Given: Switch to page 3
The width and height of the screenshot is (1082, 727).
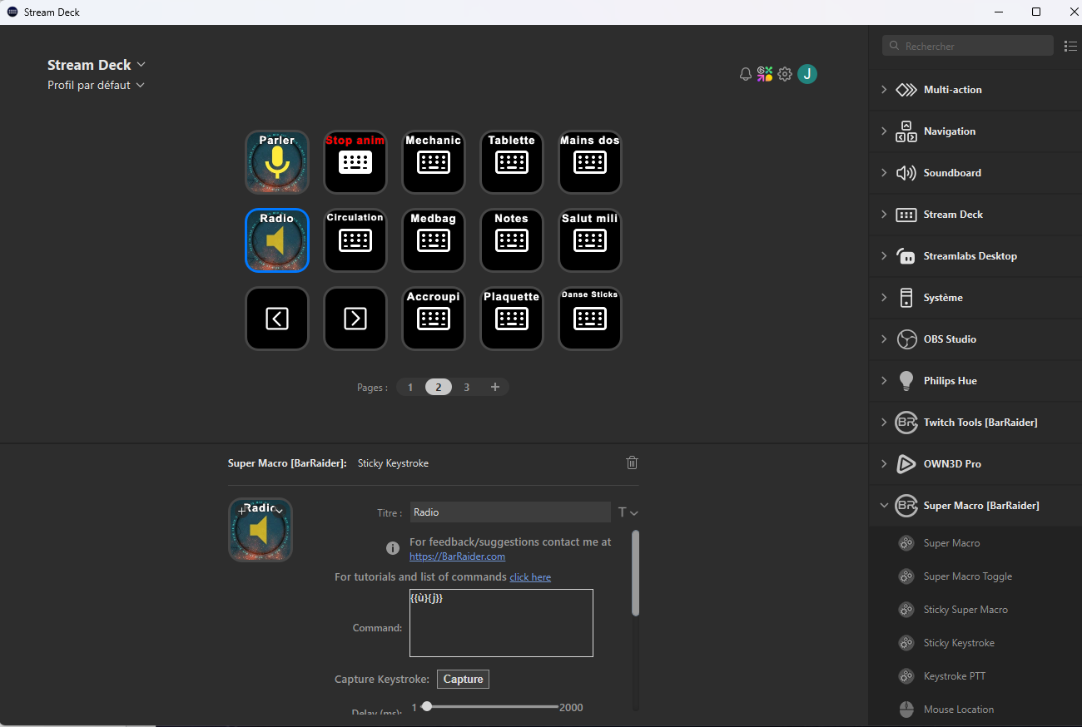Looking at the screenshot, I should 466,387.
